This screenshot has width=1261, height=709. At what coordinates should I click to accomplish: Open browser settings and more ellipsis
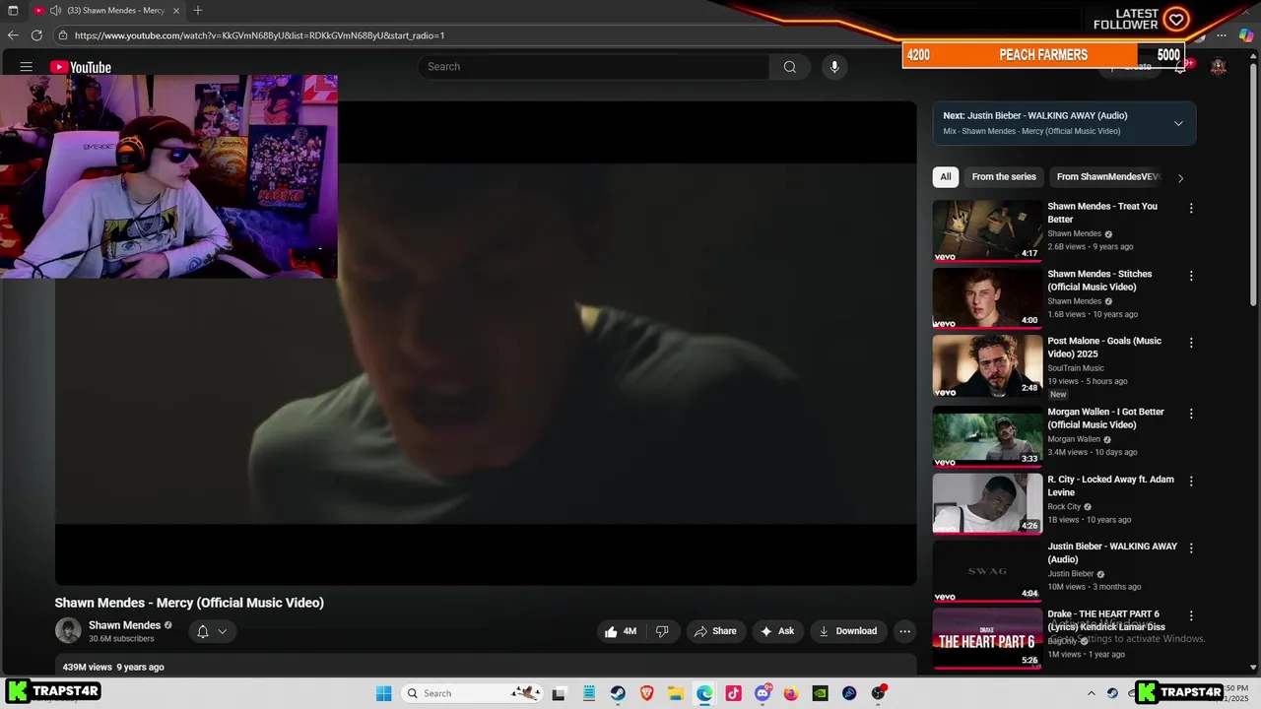pos(1223,35)
